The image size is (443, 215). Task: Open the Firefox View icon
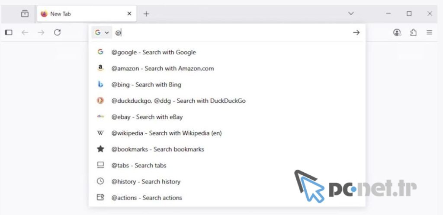click(x=25, y=13)
